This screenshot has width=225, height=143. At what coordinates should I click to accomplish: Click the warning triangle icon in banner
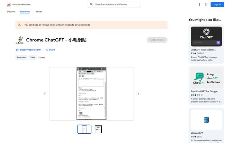(19, 25)
